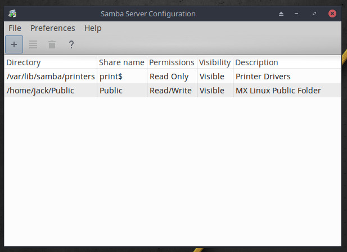347x252 pixels.
Task: Close the Samba Server Configuration window
Action: pyautogui.click(x=333, y=13)
